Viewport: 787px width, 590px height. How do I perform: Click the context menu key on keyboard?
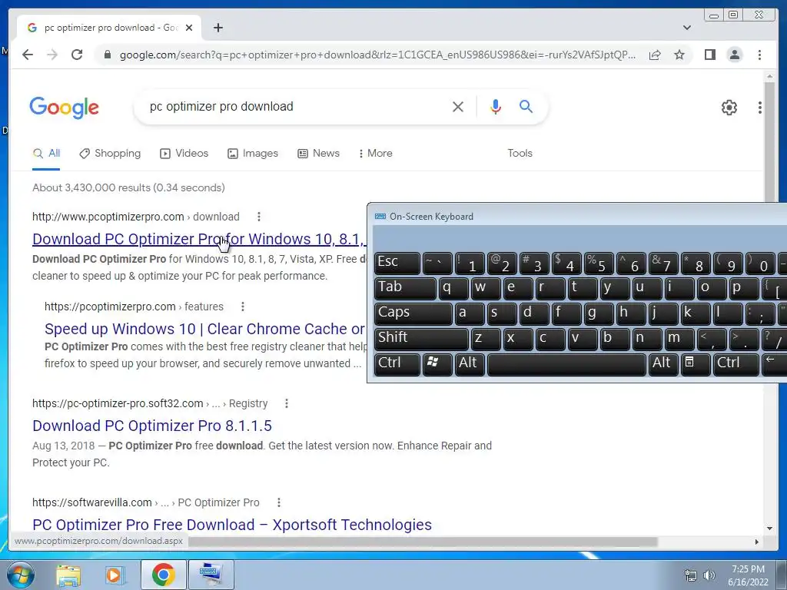[695, 364]
